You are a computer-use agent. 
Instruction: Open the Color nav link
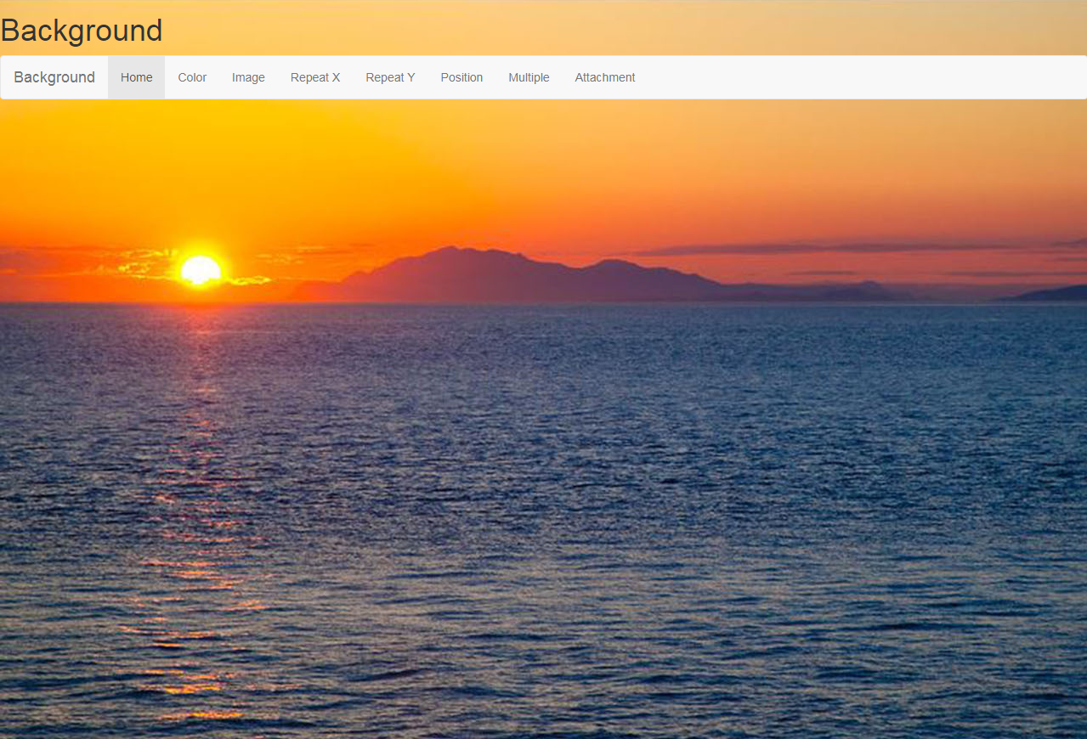192,77
